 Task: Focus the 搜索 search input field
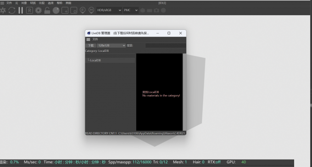coord(166,45)
